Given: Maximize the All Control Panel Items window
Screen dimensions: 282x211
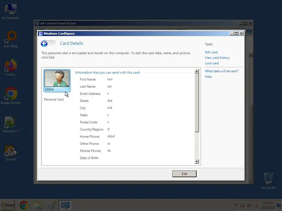Looking at the screenshot, I should coord(245,23).
